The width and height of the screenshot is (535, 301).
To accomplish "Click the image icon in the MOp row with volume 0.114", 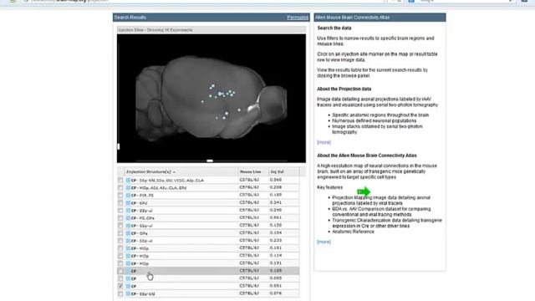I will [128, 256].
